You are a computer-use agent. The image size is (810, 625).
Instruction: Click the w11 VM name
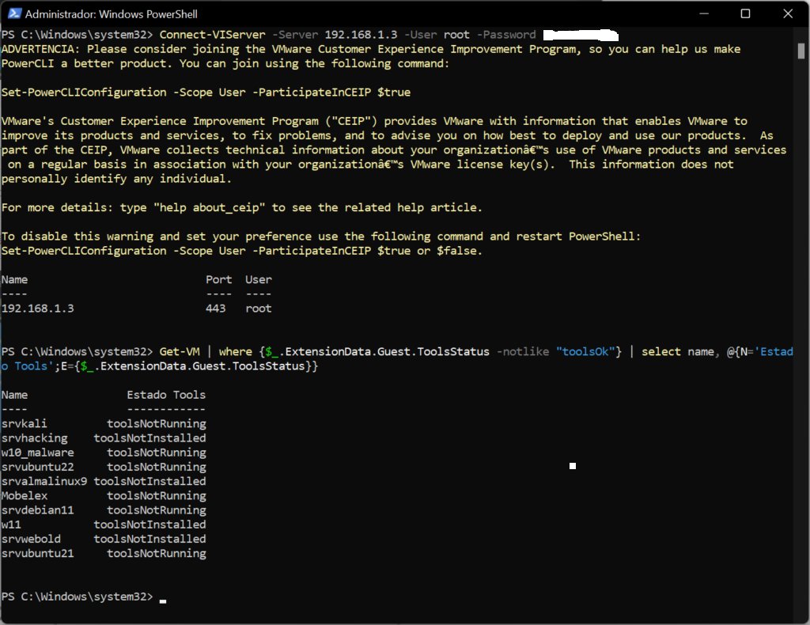(x=11, y=525)
